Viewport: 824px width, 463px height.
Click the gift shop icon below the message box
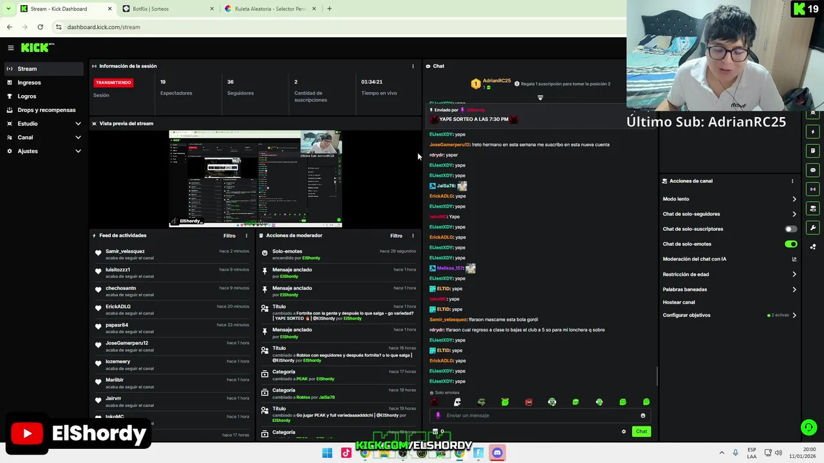[435, 431]
